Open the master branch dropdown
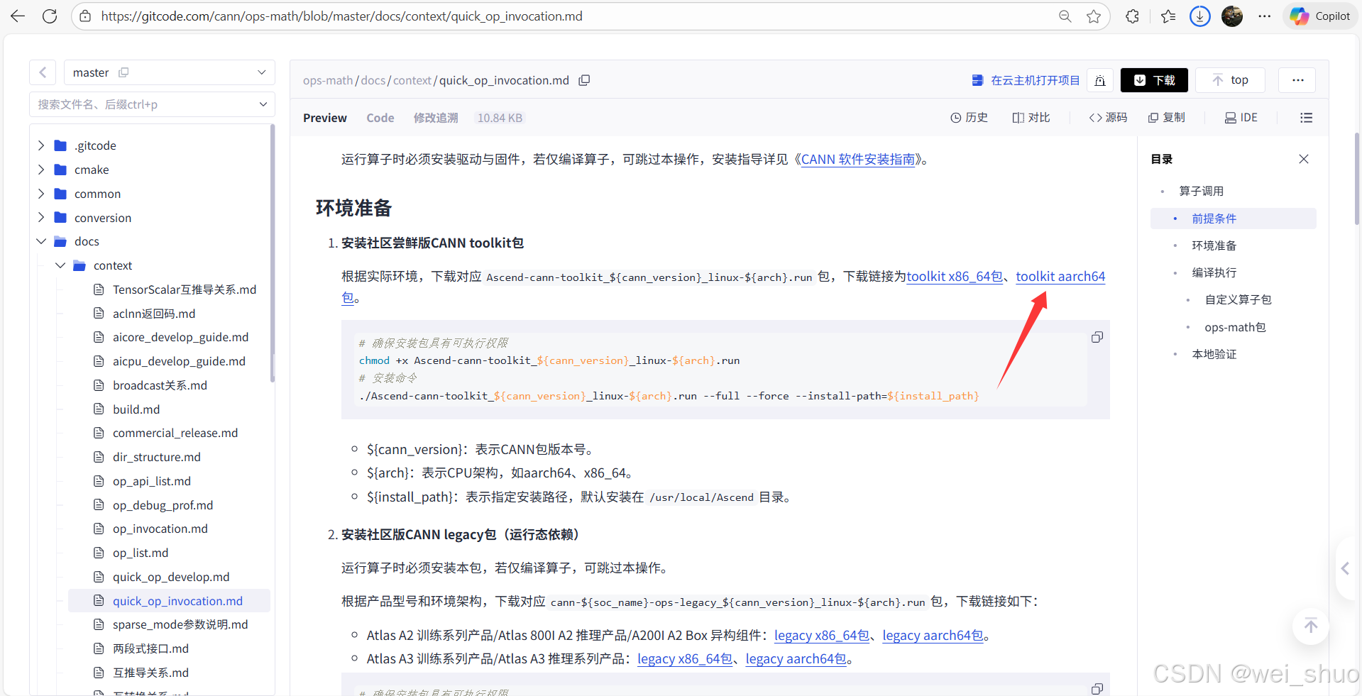 (x=262, y=72)
